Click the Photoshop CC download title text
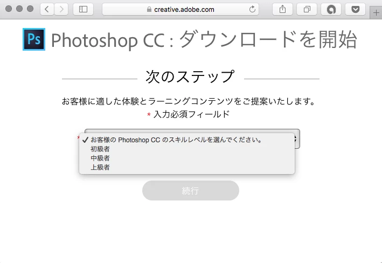382x263 pixels. (204, 39)
